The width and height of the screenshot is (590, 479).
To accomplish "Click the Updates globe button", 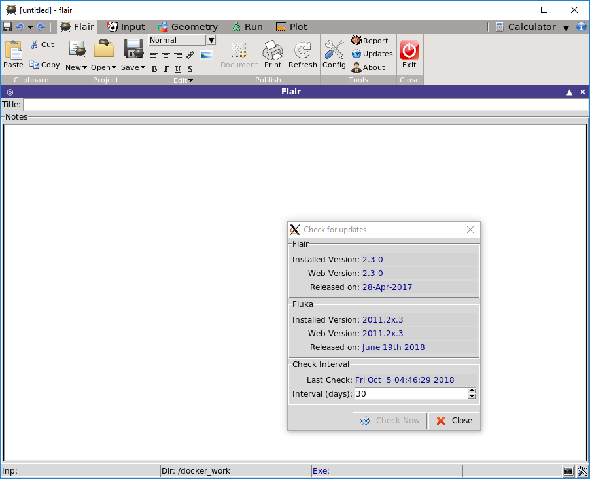I will (373, 54).
